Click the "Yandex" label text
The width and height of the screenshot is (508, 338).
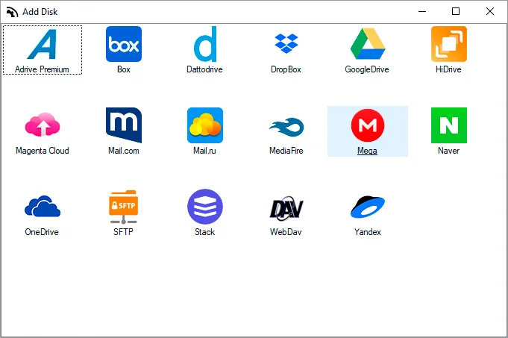pyautogui.click(x=368, y=232)
